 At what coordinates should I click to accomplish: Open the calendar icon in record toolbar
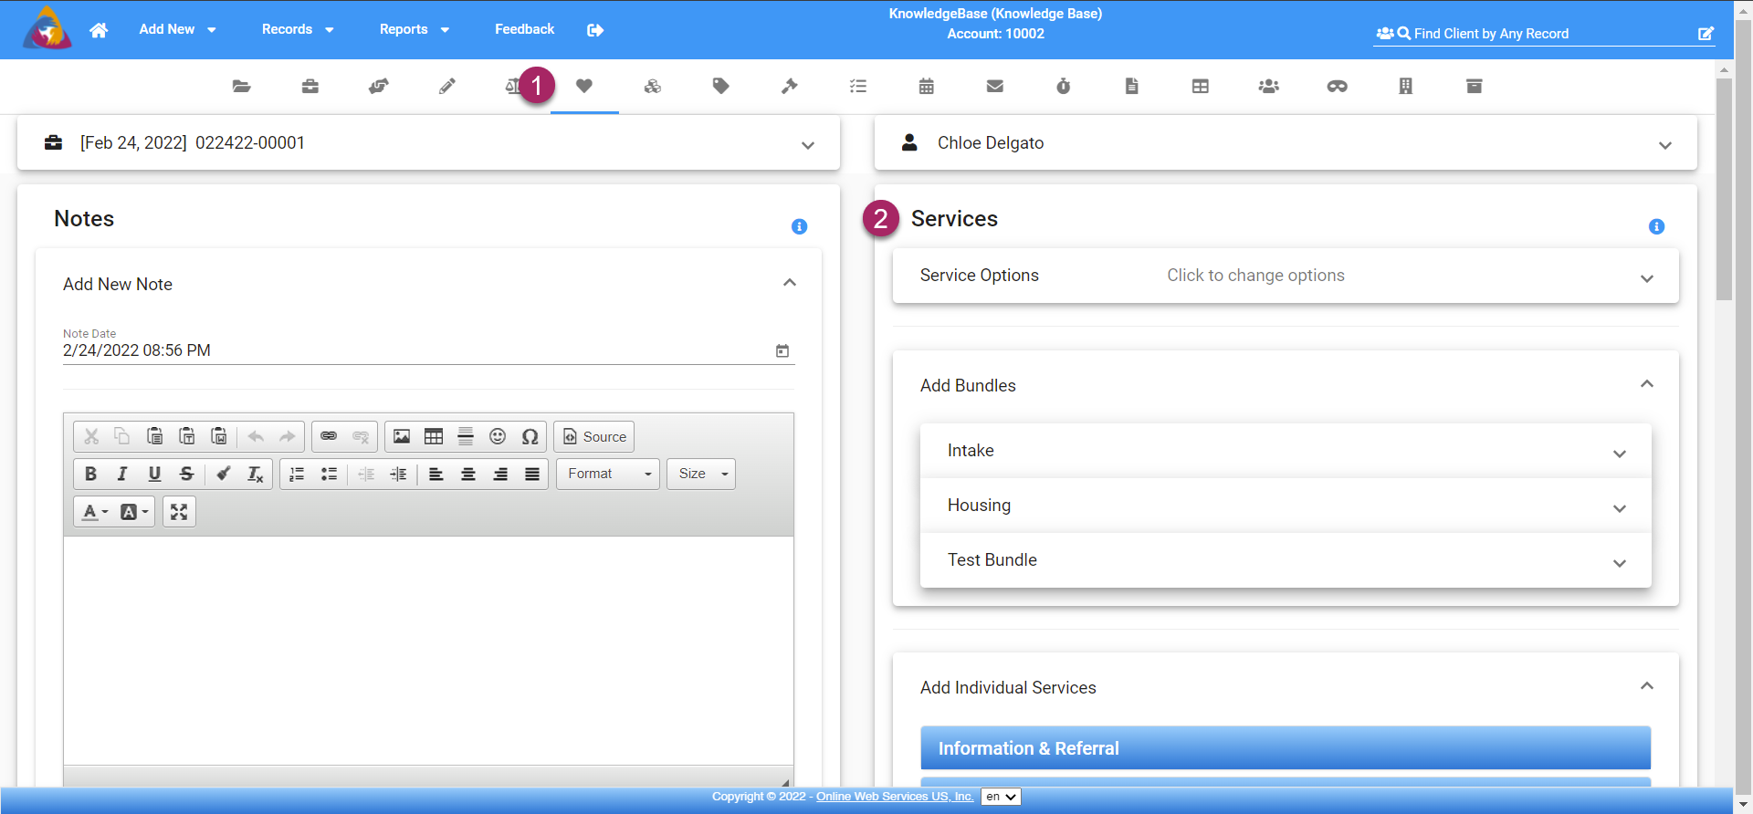(927, 86)
